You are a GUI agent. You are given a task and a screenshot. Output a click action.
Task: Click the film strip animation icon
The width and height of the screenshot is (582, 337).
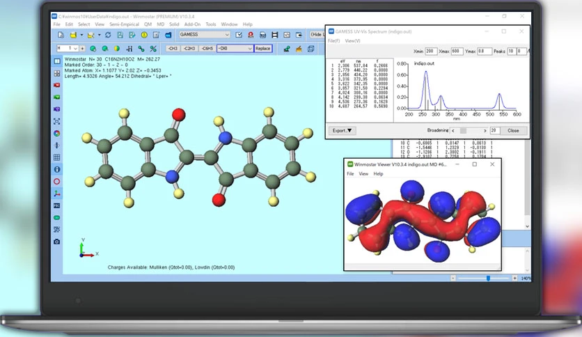[x=275, y=35]
